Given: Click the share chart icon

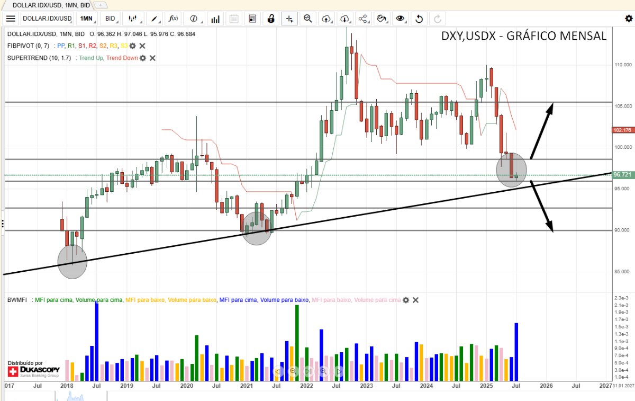Looking at the screenshot, I should (363, 19).
